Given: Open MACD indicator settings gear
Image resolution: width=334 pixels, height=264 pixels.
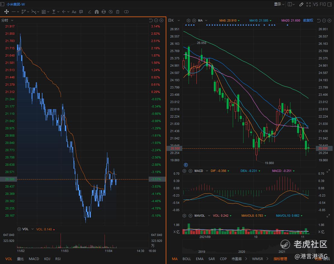Looking at the screenshot, I should click(x=184, y=171).
